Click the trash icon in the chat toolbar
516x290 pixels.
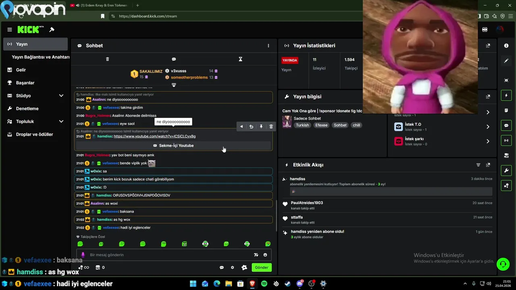[x=107, y=59]
